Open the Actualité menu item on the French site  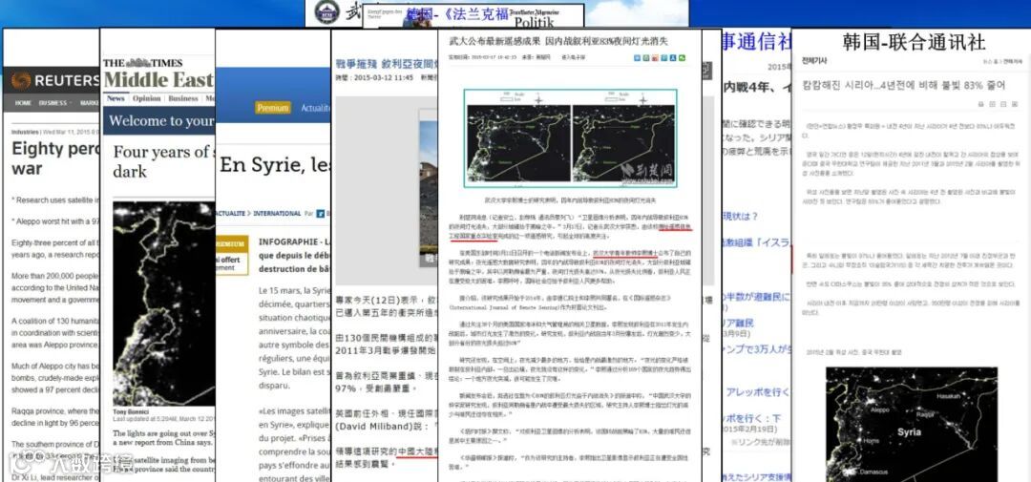coord(316,108)
